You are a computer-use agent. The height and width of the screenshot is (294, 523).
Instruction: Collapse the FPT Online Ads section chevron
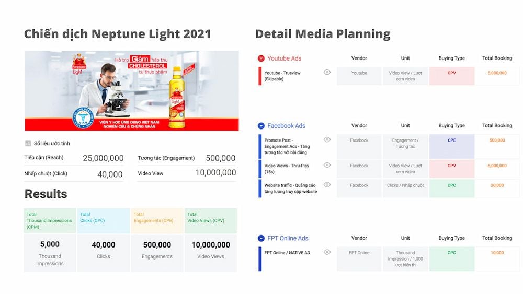tap(261, 239)
